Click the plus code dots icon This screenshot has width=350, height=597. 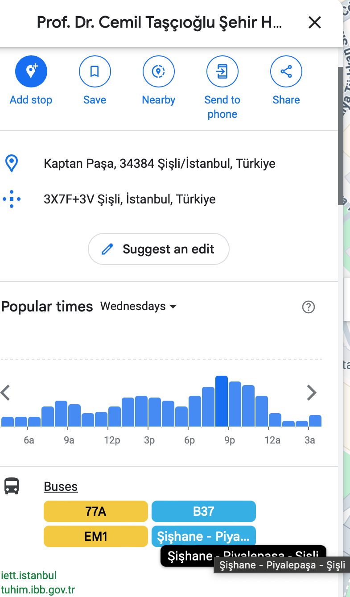tap(12, 199)
